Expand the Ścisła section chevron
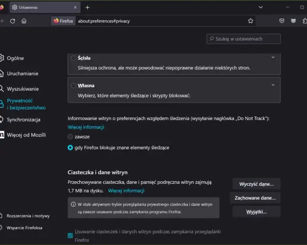 point(273,57)
